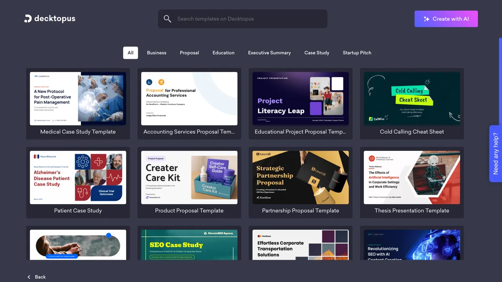This screenshot has height=282, width=502.
Task: Open the Education category tab
Action: pos(224,53)
